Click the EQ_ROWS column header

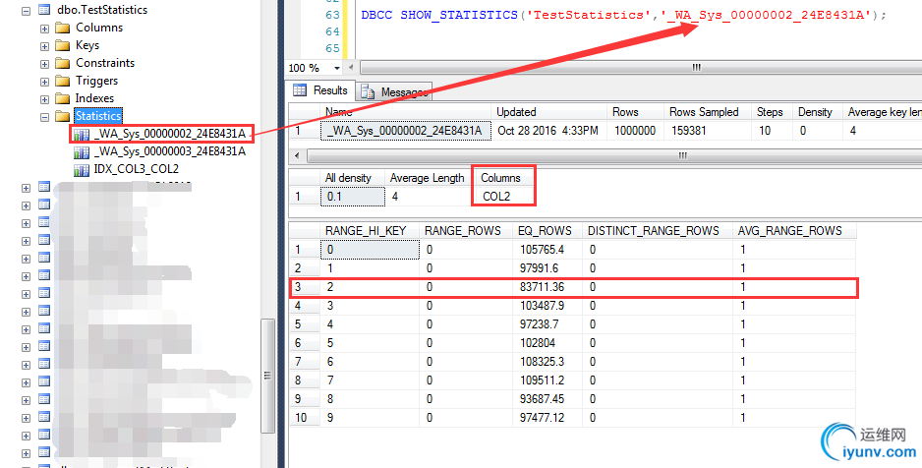(x=547, y=230)
